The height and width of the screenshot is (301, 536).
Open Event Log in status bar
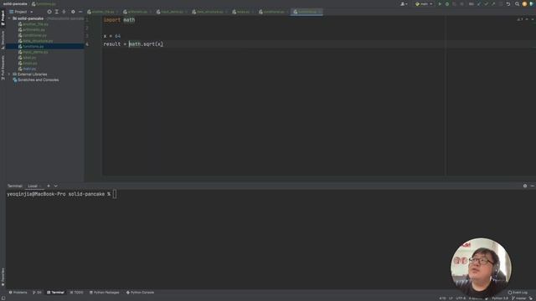point(518,293)
